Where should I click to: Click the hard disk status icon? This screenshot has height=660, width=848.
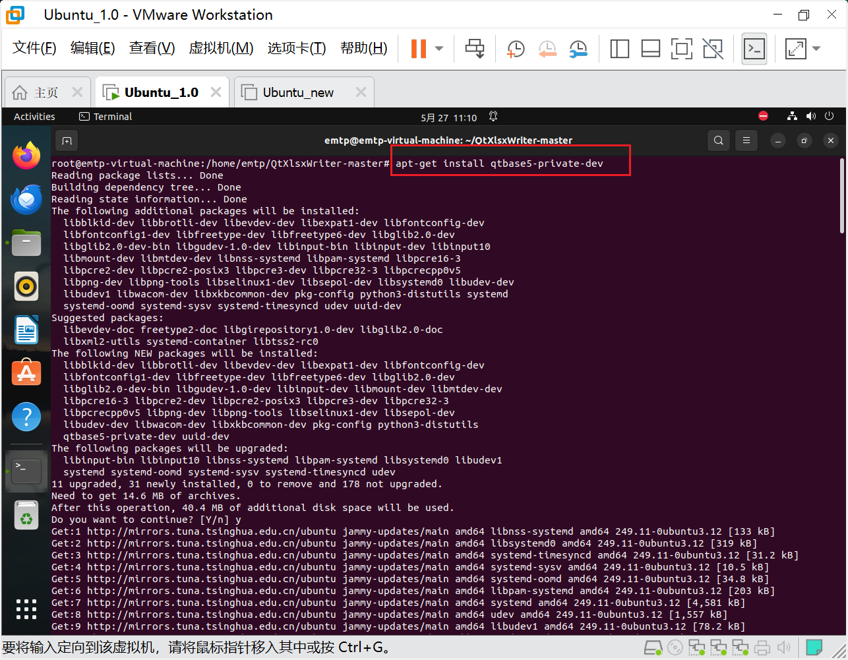653,647
